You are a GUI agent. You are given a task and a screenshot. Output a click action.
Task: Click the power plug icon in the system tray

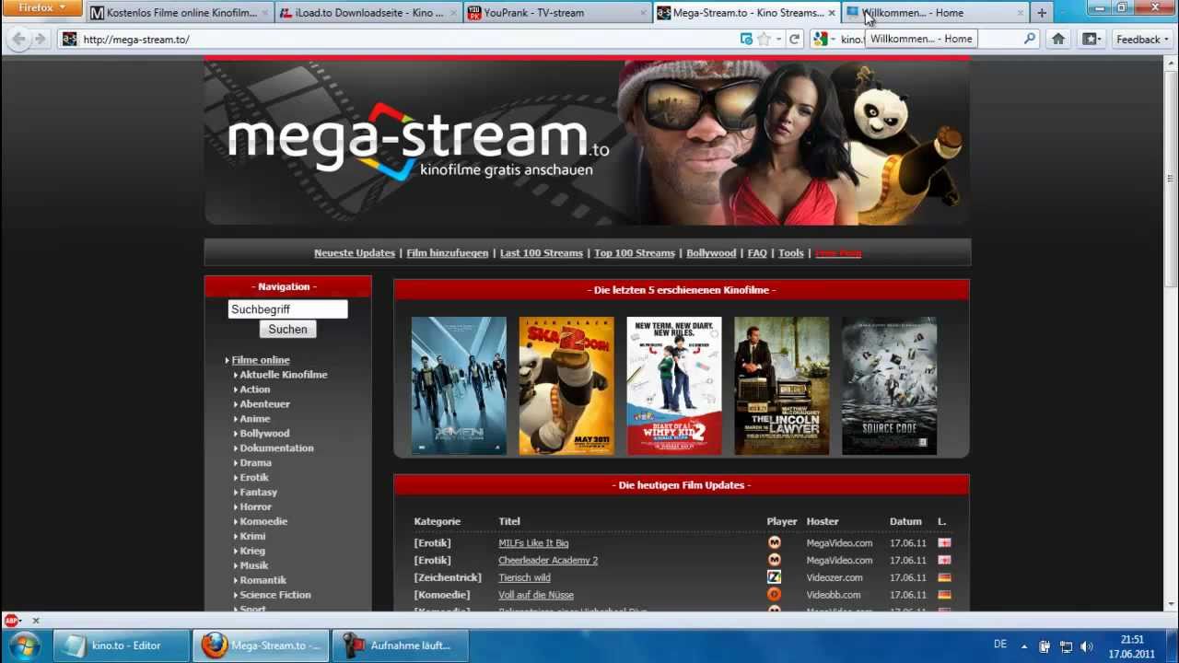[x=1045, y=646]
